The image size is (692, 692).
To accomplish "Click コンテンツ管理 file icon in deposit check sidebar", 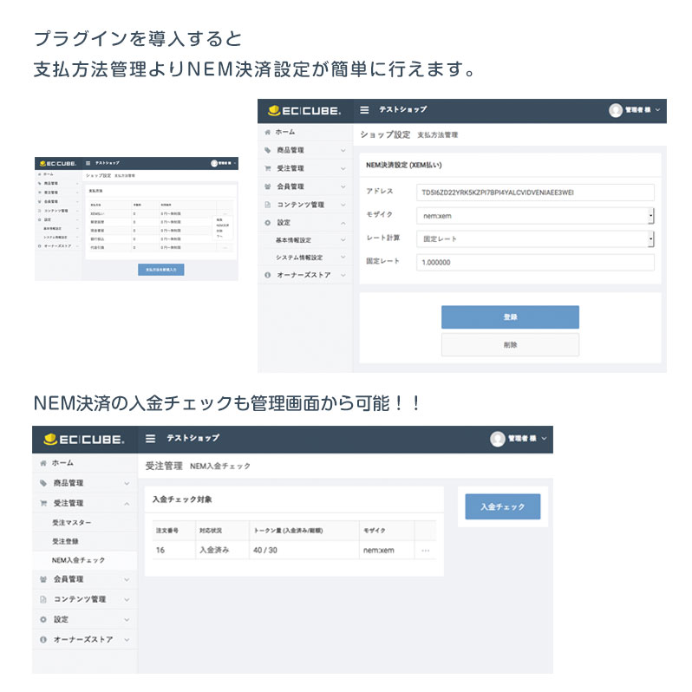I will click(x=43, y=599).
